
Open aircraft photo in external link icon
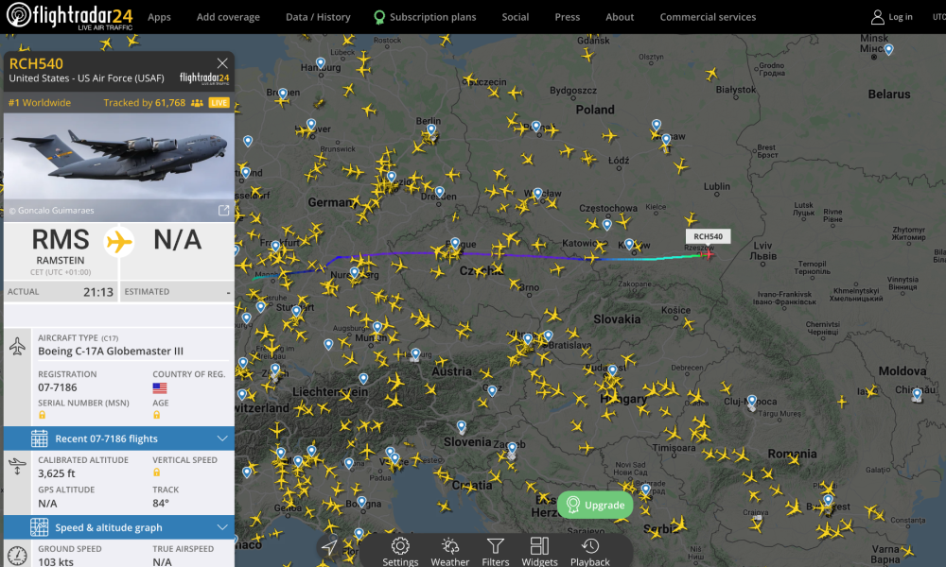(224, 210)
